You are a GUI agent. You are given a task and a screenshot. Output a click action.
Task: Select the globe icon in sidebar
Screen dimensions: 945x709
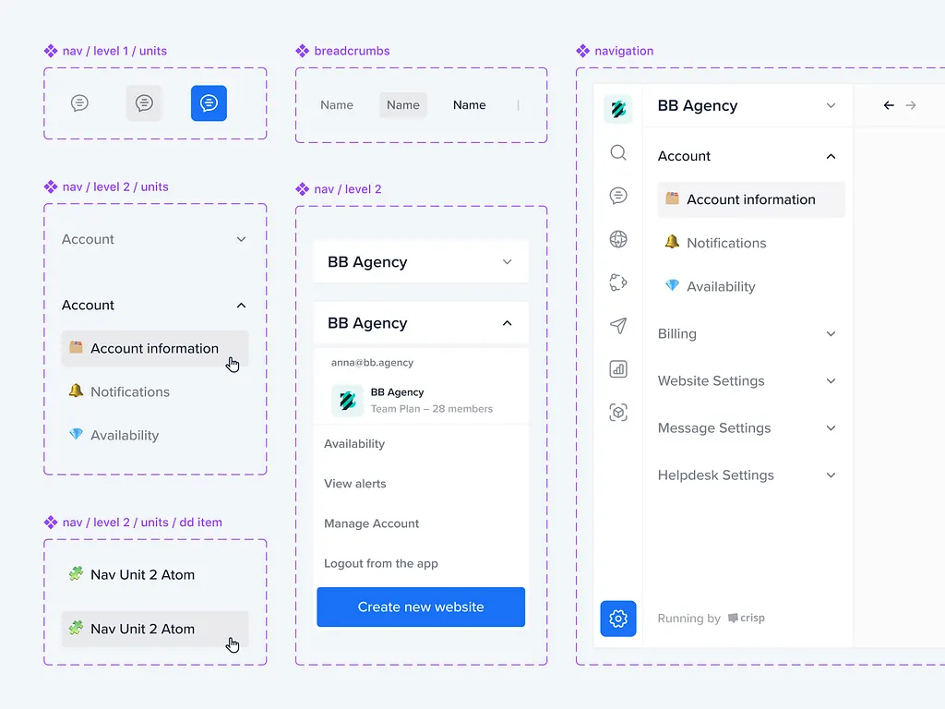tap(618, 239)
